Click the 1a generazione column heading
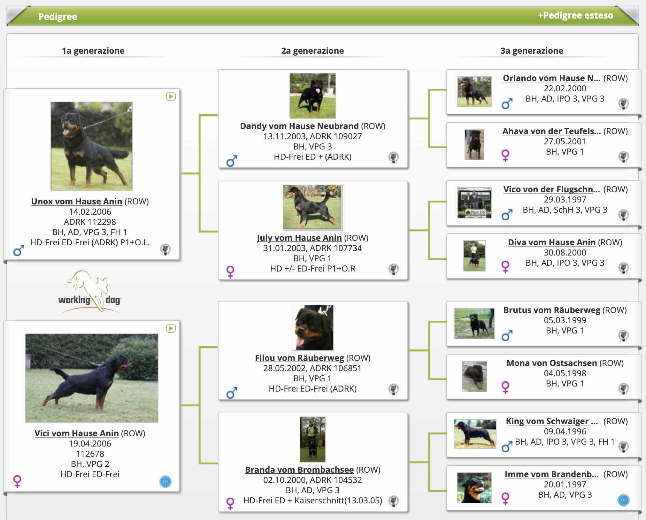The width and height of the screenshot is (646, 520). (93, 51)
